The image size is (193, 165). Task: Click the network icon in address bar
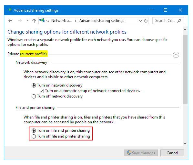pos(42,20)
